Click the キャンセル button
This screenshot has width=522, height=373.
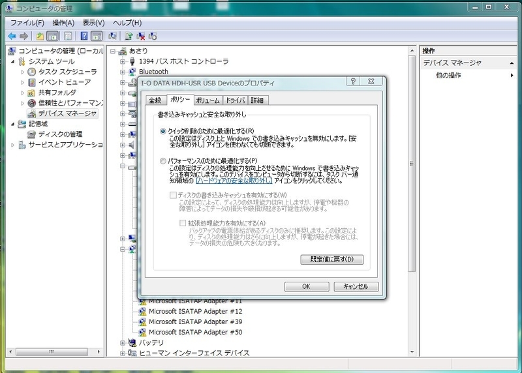356,286
